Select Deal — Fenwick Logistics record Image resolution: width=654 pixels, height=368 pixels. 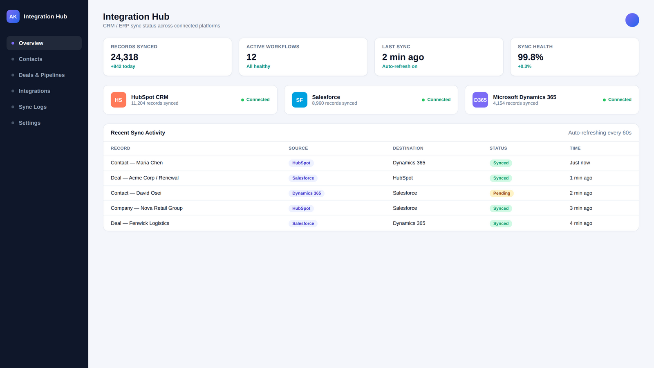[140, 223]
